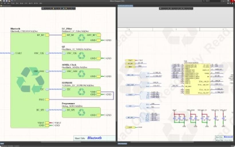Click the UART harness entry on Bluetooth block

tap(13, 53)
